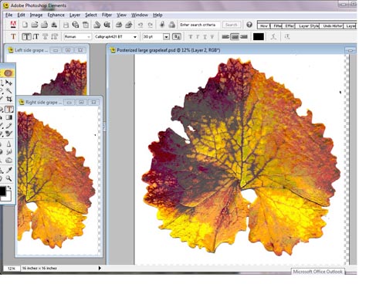Open the Filters palette tab
This screenshot has height=291, width=386.
(277, 25)
